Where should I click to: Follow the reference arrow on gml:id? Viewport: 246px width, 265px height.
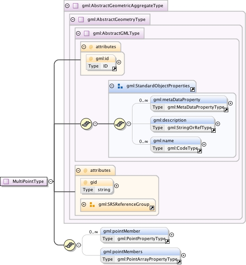[x=114, y=69]
